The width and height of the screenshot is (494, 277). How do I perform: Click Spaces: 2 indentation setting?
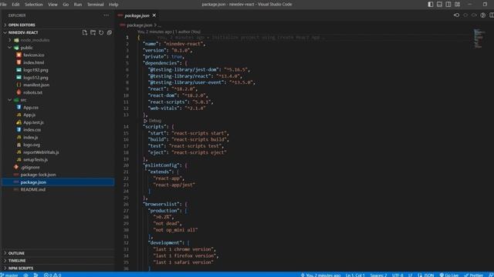pyautogui.click(x=378, y=275)
